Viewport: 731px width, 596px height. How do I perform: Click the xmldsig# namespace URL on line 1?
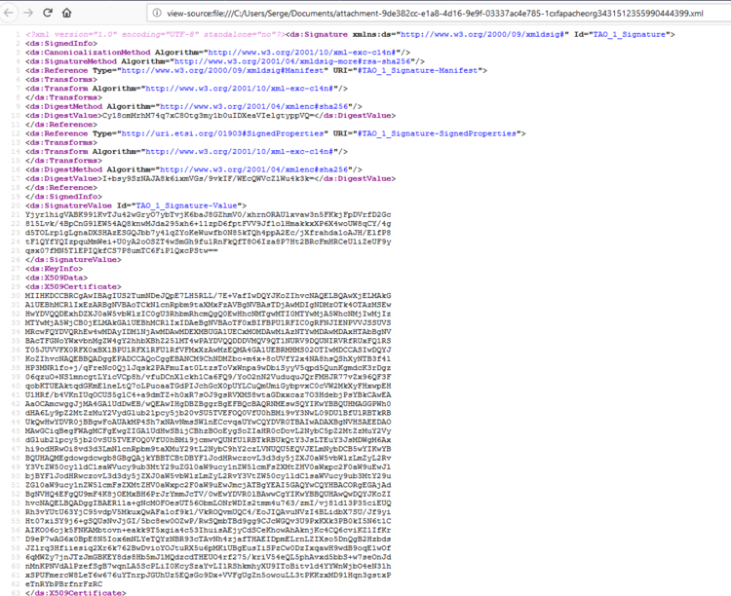482,34
